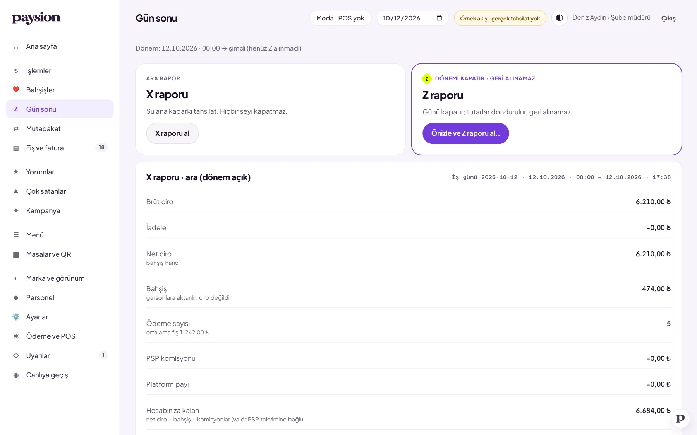Open Personel from the sidebar
The width and height of the screenshot is (697, 435).
pyautogui.click(x=60, y=297)
